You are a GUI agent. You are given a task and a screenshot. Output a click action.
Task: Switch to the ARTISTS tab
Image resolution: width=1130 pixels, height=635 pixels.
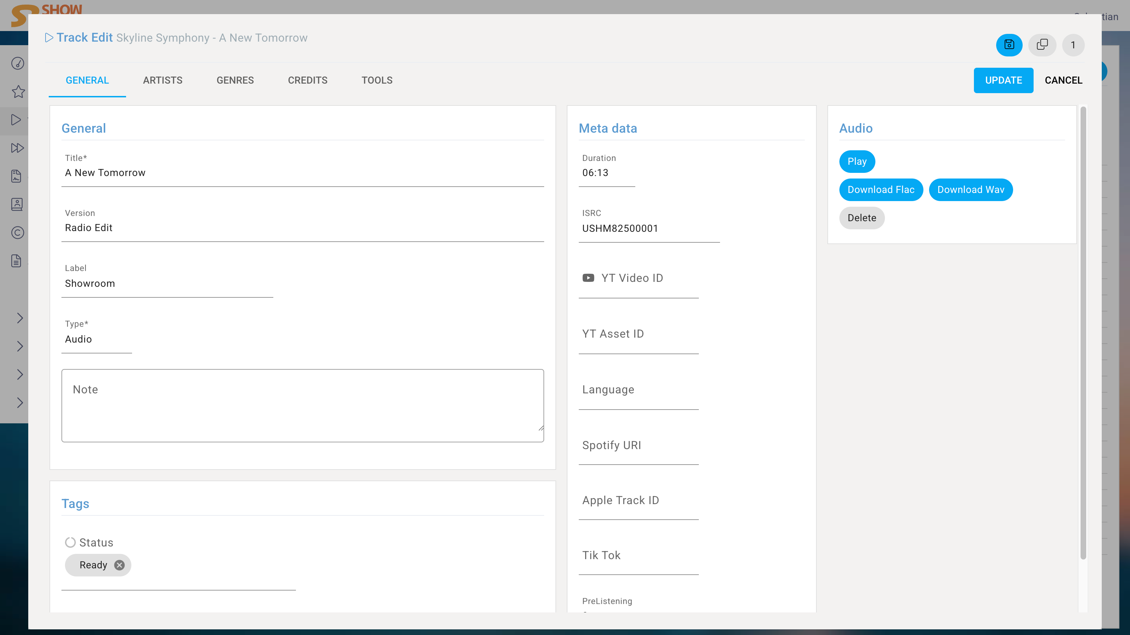(x=162, y=80)
